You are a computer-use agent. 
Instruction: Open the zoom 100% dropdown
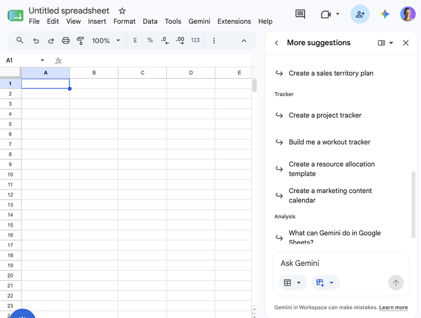point(106,40)
